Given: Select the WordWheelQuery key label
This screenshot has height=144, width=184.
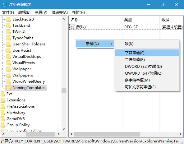Looking at the screenshot, I should coord(29,81).
